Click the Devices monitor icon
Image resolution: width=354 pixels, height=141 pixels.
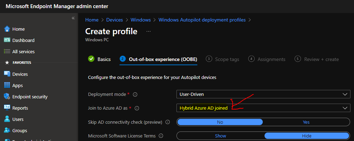click(7, 74)
